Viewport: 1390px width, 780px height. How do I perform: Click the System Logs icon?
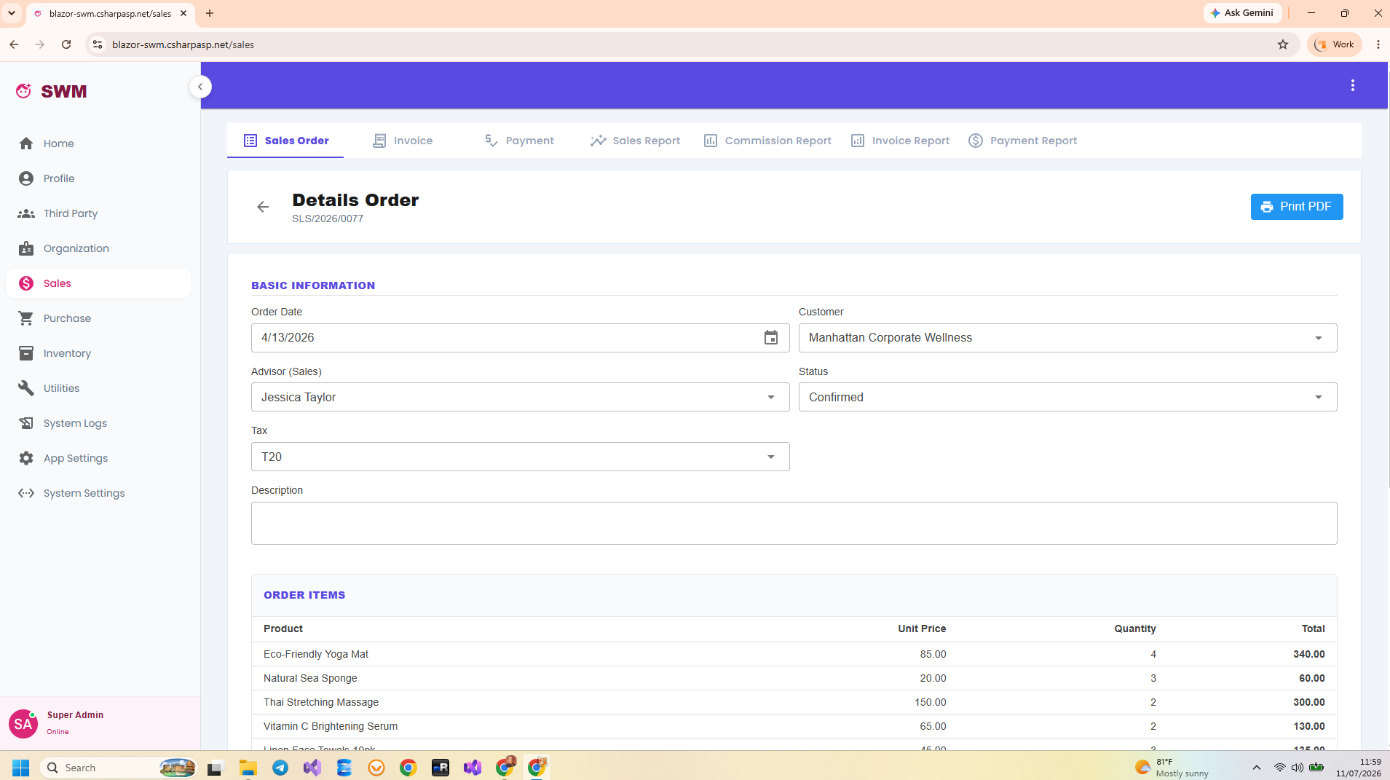coord(26,423)
